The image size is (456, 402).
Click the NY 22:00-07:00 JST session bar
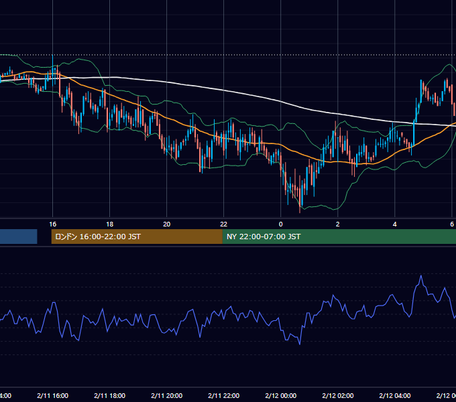coord(339,237)
